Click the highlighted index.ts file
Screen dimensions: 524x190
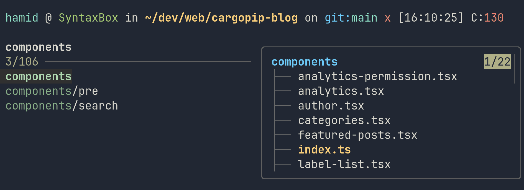(324, 150)
